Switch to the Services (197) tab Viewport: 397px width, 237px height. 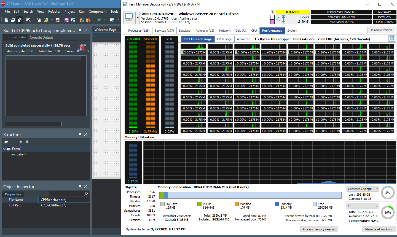click(x=164, y=31)
